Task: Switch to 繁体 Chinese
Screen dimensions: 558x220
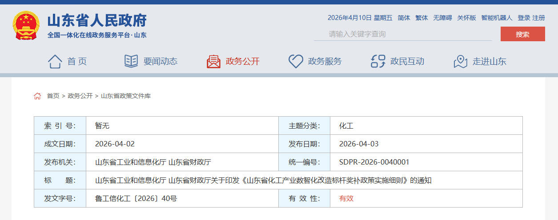Action: (x=422, y=18)
